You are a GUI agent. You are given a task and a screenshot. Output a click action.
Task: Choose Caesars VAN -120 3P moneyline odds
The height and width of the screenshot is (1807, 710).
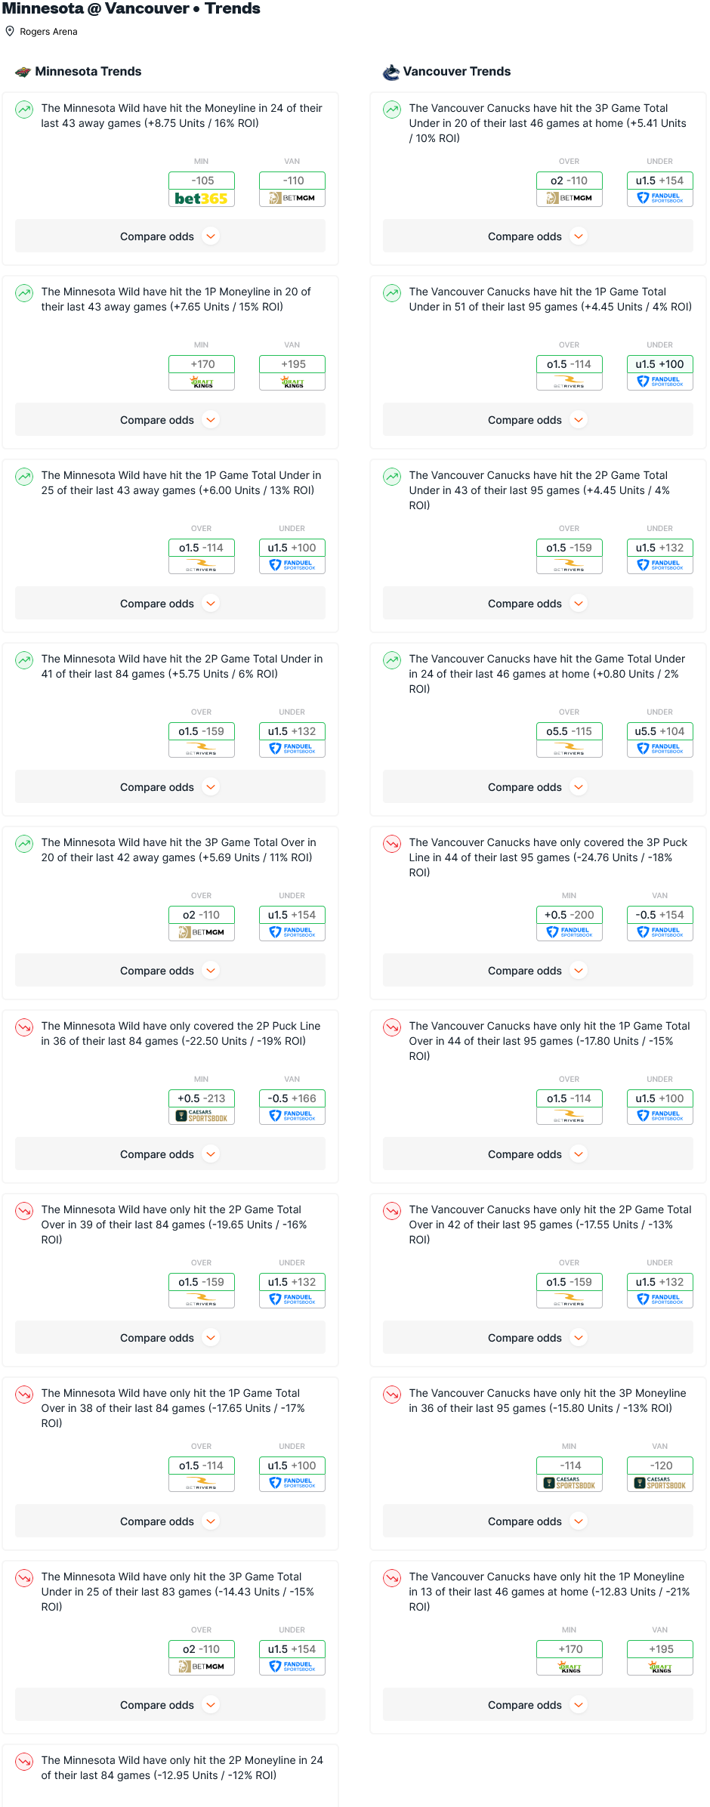[659, 1474]
